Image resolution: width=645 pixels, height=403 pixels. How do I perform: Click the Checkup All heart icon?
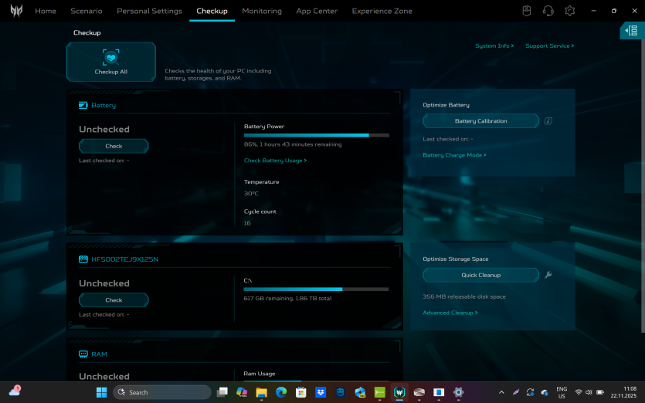pos(111,57)
